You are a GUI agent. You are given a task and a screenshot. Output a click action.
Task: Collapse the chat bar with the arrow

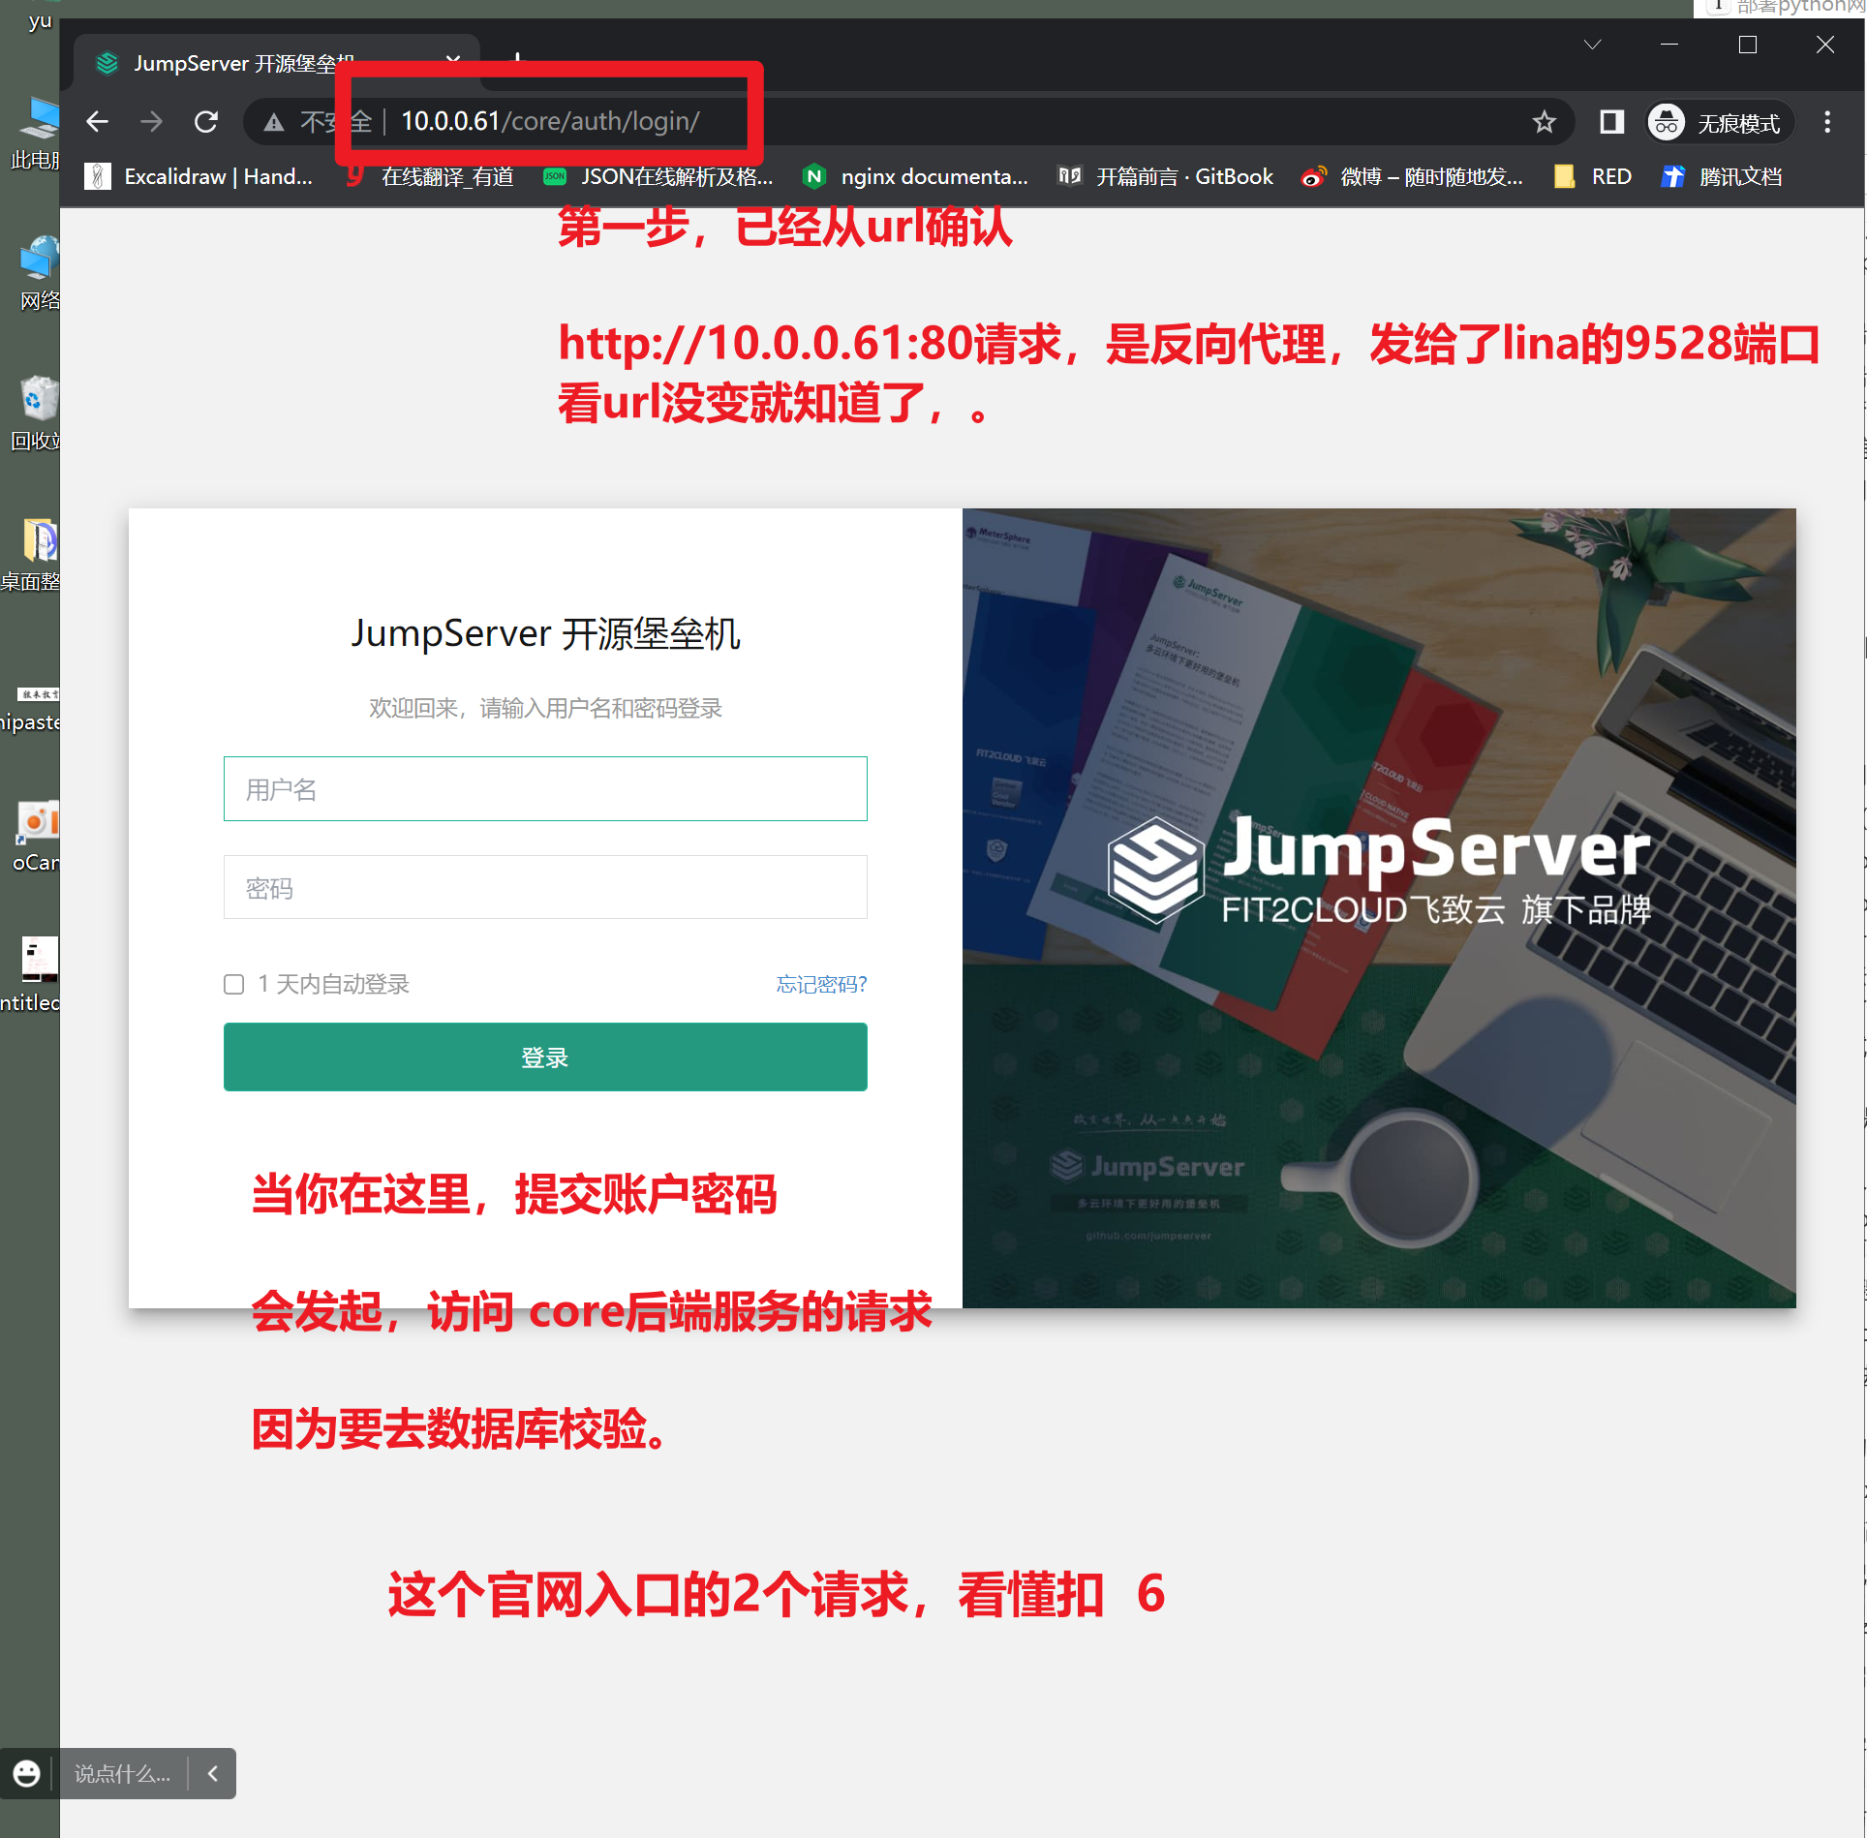coord(213,1773)
